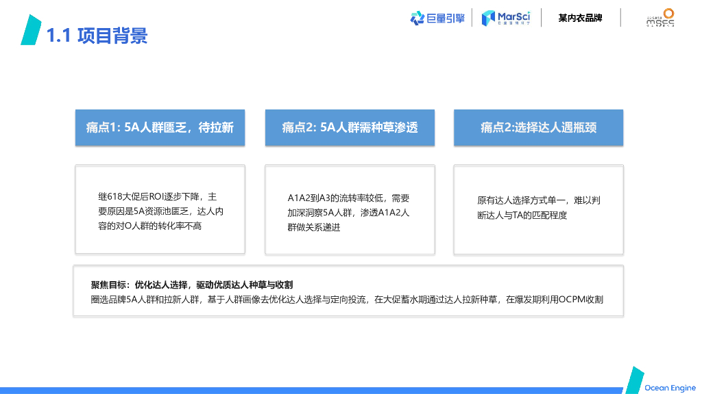Select the 巨量引擎 brand name text

coord(446,18)
